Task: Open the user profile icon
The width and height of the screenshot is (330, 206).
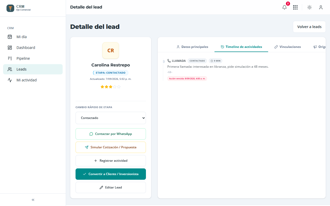Action: 321,7
